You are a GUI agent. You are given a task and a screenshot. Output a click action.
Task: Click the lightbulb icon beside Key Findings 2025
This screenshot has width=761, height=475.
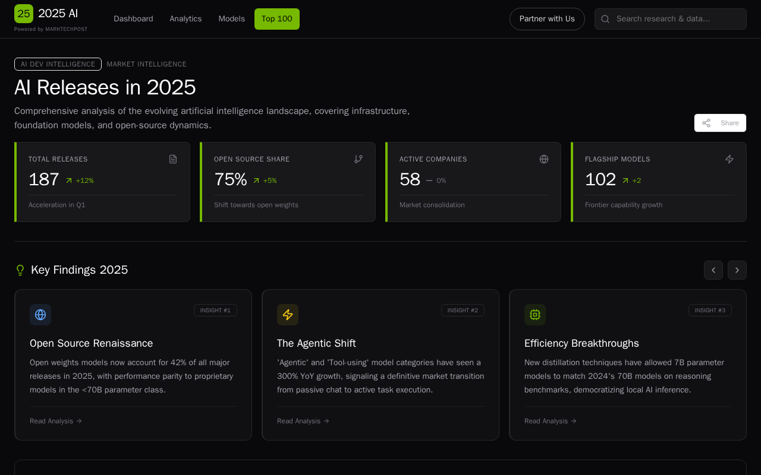20,270
